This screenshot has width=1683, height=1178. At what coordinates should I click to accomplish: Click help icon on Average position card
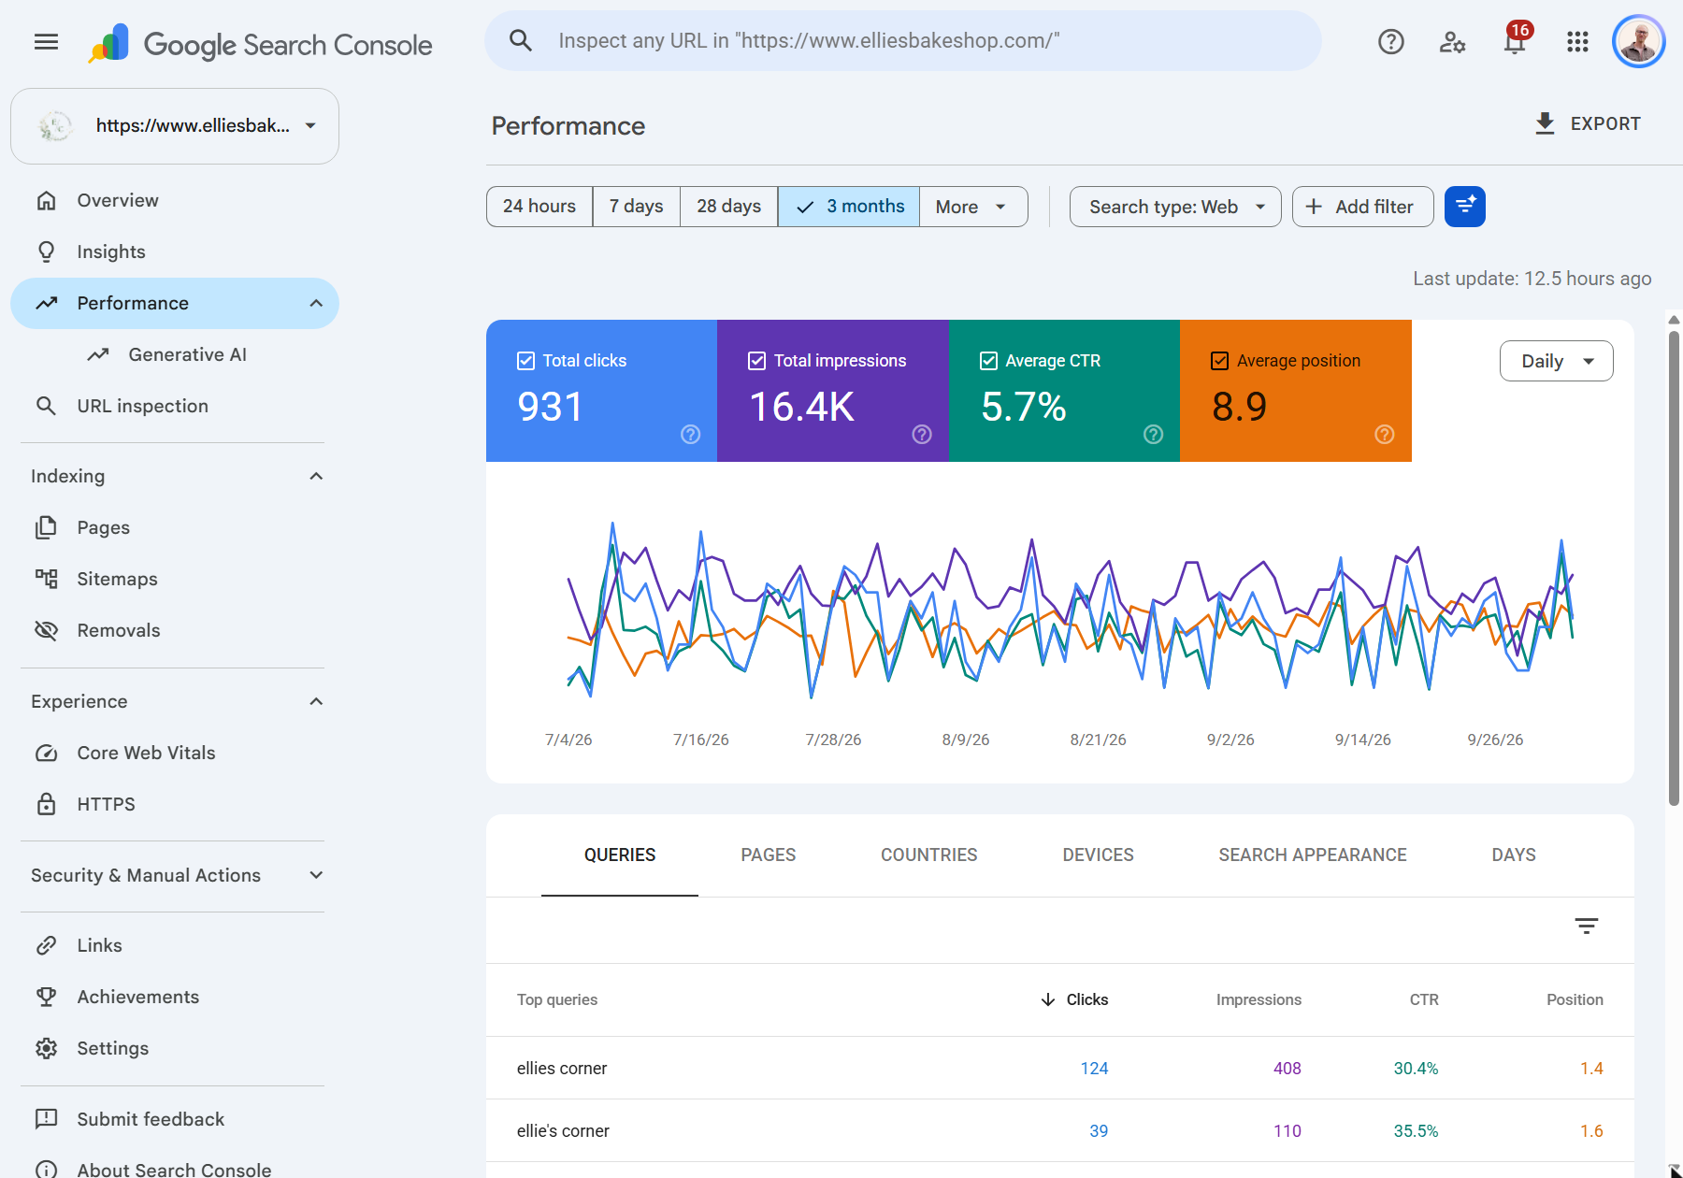click(x=1385, y=434)
